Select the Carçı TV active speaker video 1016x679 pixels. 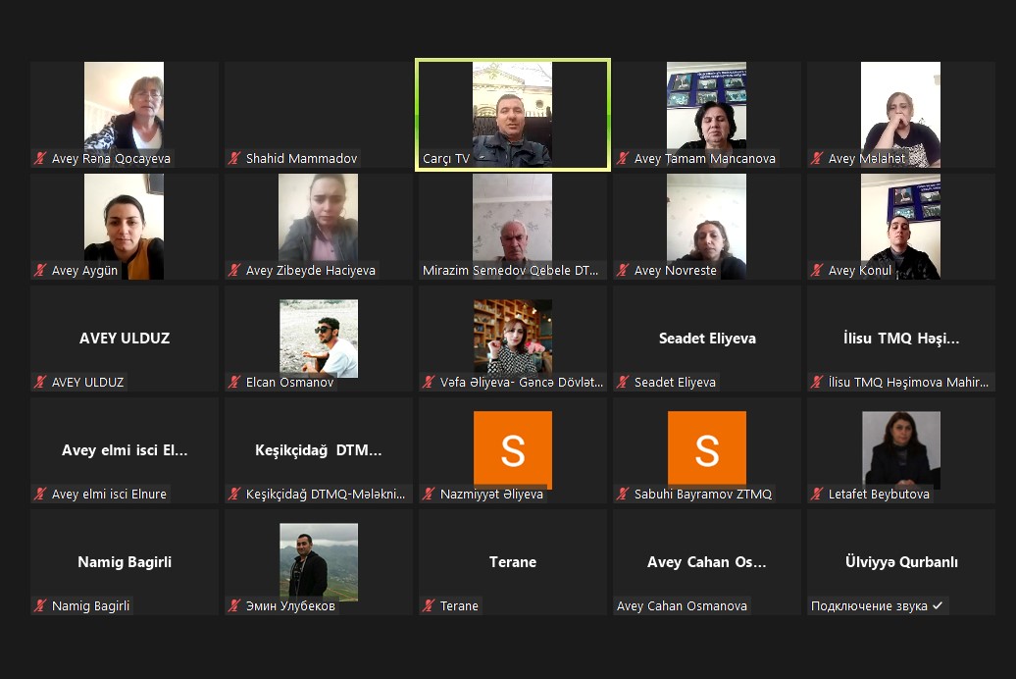point(513,115)
